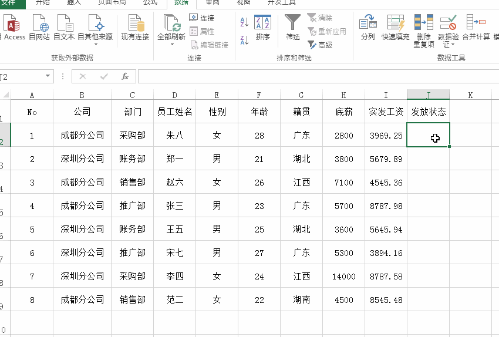Click Edit Links (编辑链接)

[x=209, y=45]
